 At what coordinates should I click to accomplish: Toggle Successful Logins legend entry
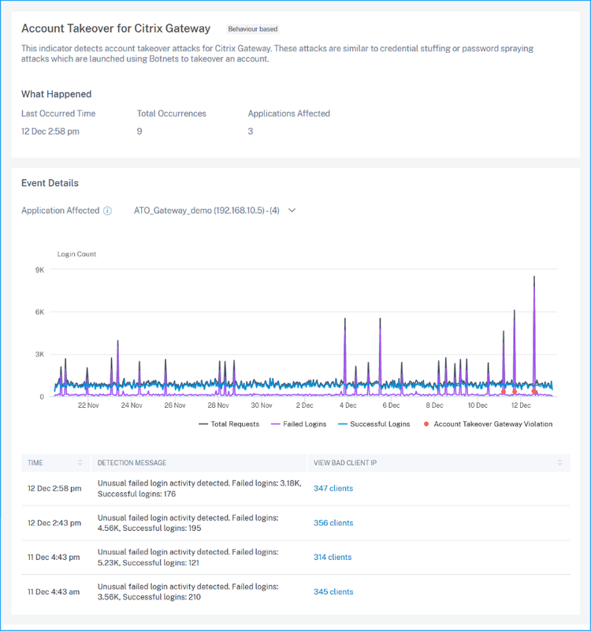374,424
